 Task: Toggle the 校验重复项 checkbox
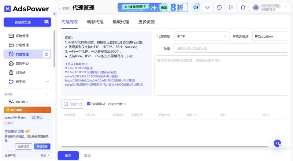click(89, 104)
